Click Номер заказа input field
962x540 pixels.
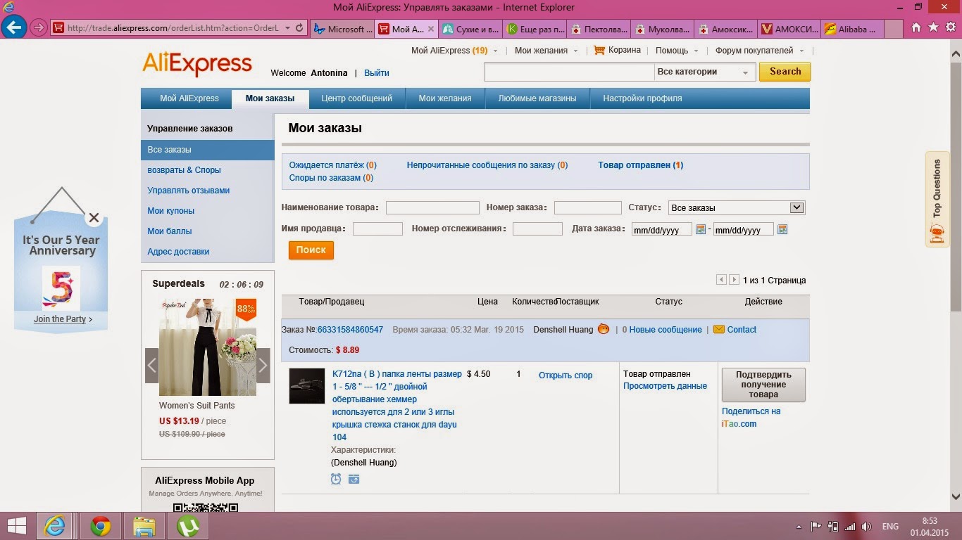(x=587, y=207)
